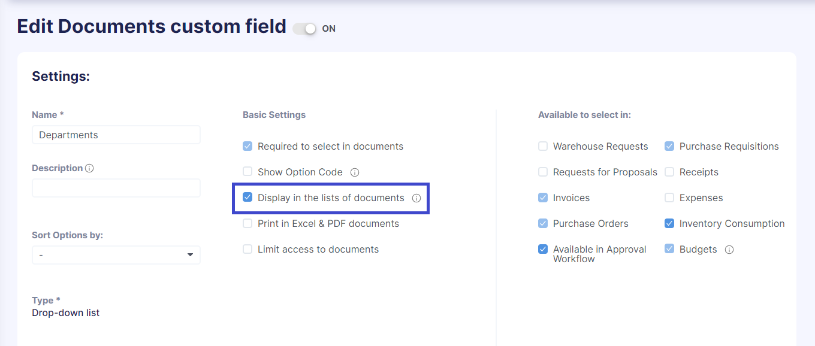Open the Sort Options by dropdown
The width and height of the screenshot is (815, 346).
click(x=116, y=255)
